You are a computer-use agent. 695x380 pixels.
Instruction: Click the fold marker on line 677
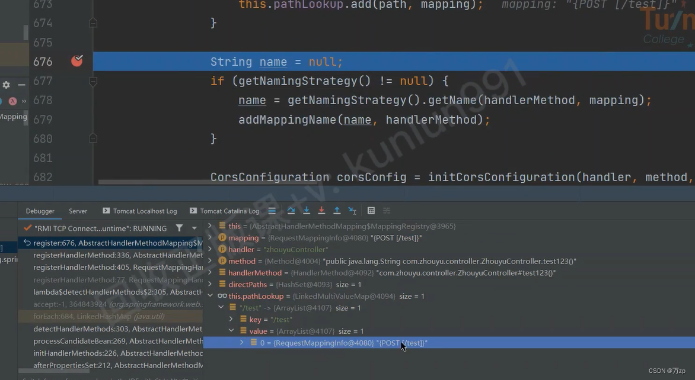tap(93, 81)
